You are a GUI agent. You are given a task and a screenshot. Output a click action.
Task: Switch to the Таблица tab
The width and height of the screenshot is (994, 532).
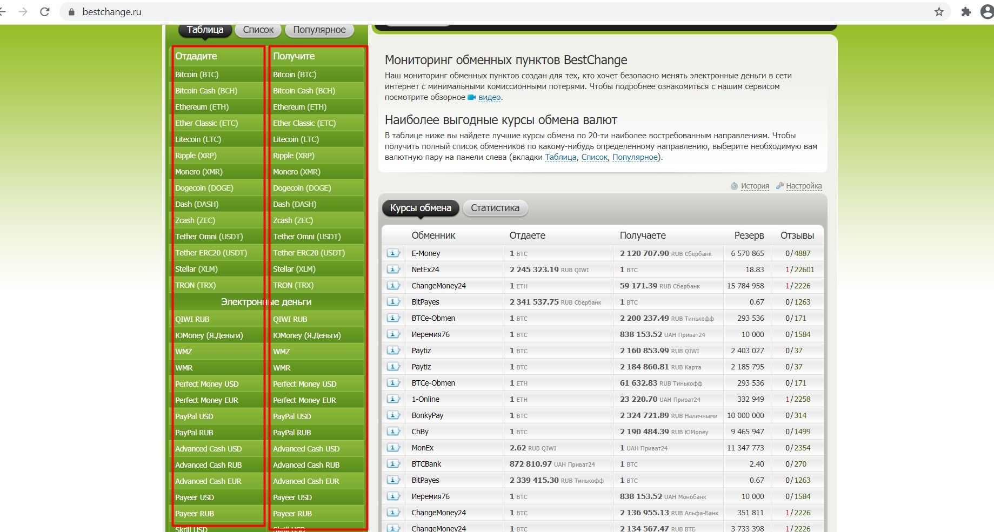pyautogui.click(x=205, y=30)
